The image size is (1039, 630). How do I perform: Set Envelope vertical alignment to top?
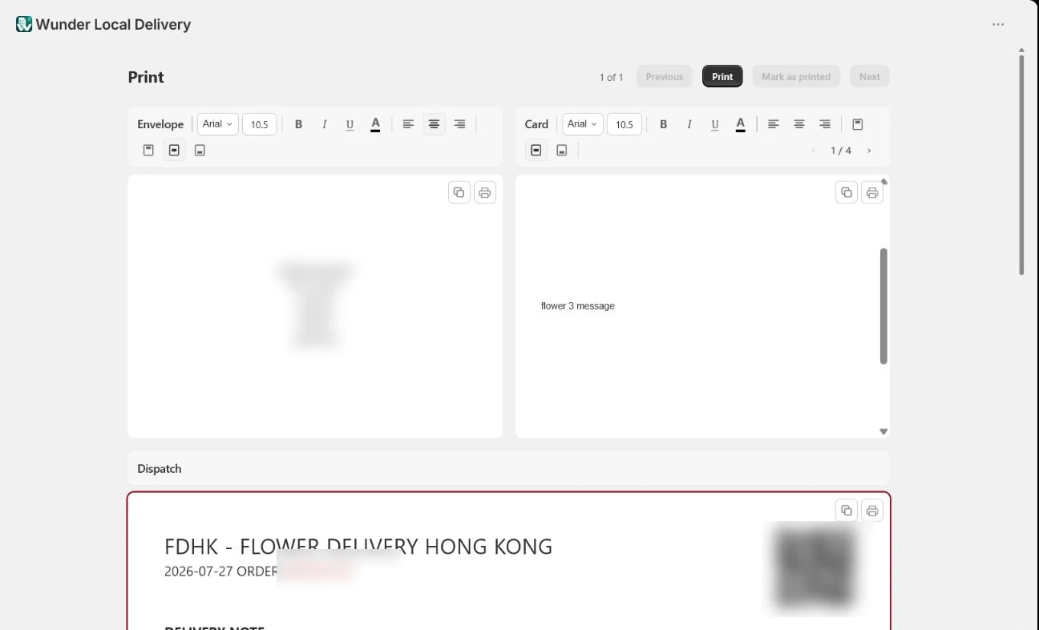(148, 150)
